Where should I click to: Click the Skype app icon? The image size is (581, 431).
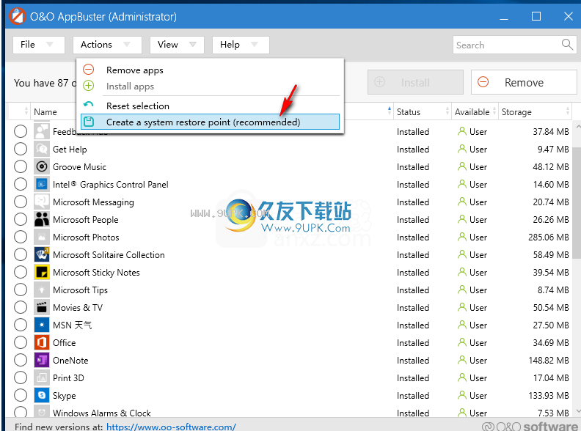(42, 395)
